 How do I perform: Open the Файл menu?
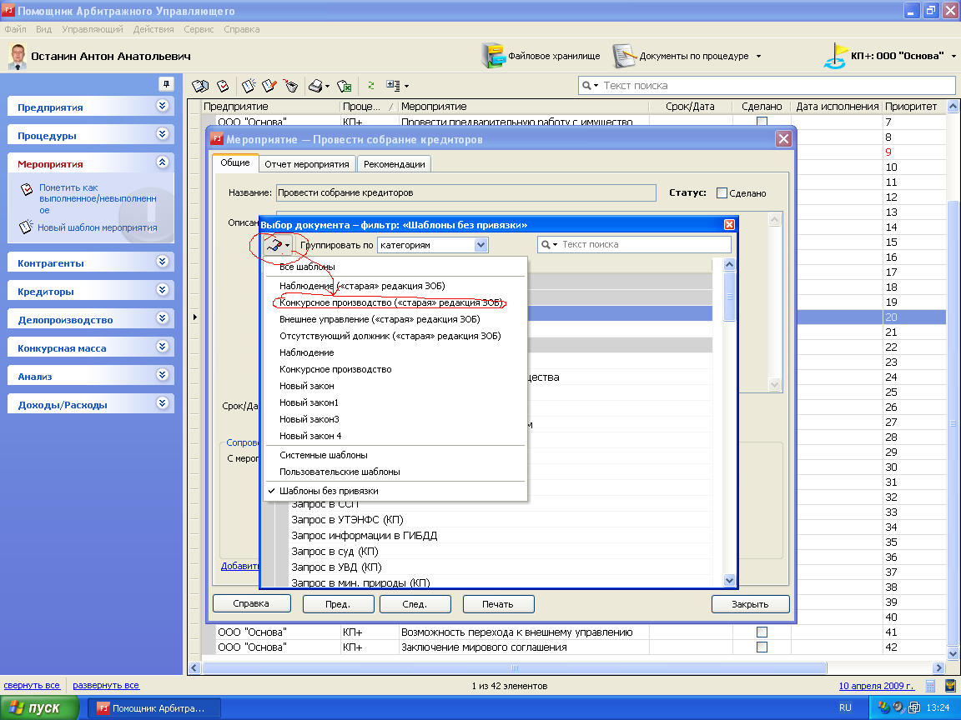(x=15, y=29)
